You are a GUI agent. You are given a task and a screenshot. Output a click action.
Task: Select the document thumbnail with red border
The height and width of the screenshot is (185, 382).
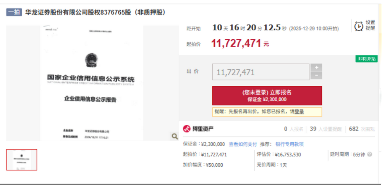click(22, 159)
